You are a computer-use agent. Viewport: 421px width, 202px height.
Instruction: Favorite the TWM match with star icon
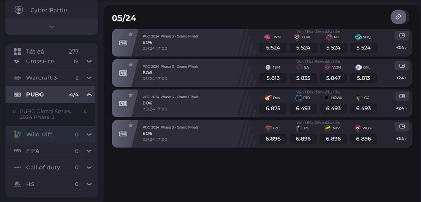tap(131, 34)
